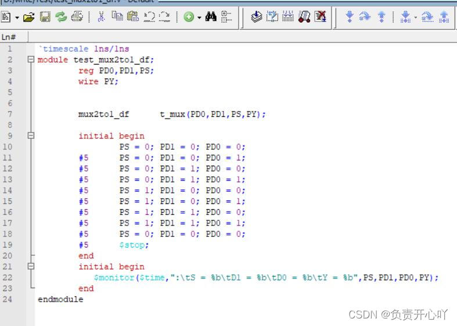The width and height of the screenshot is (457, 326).
Task: Click the Collapse All tree icon
Action: pyautogui.click(x=226, y=17)
